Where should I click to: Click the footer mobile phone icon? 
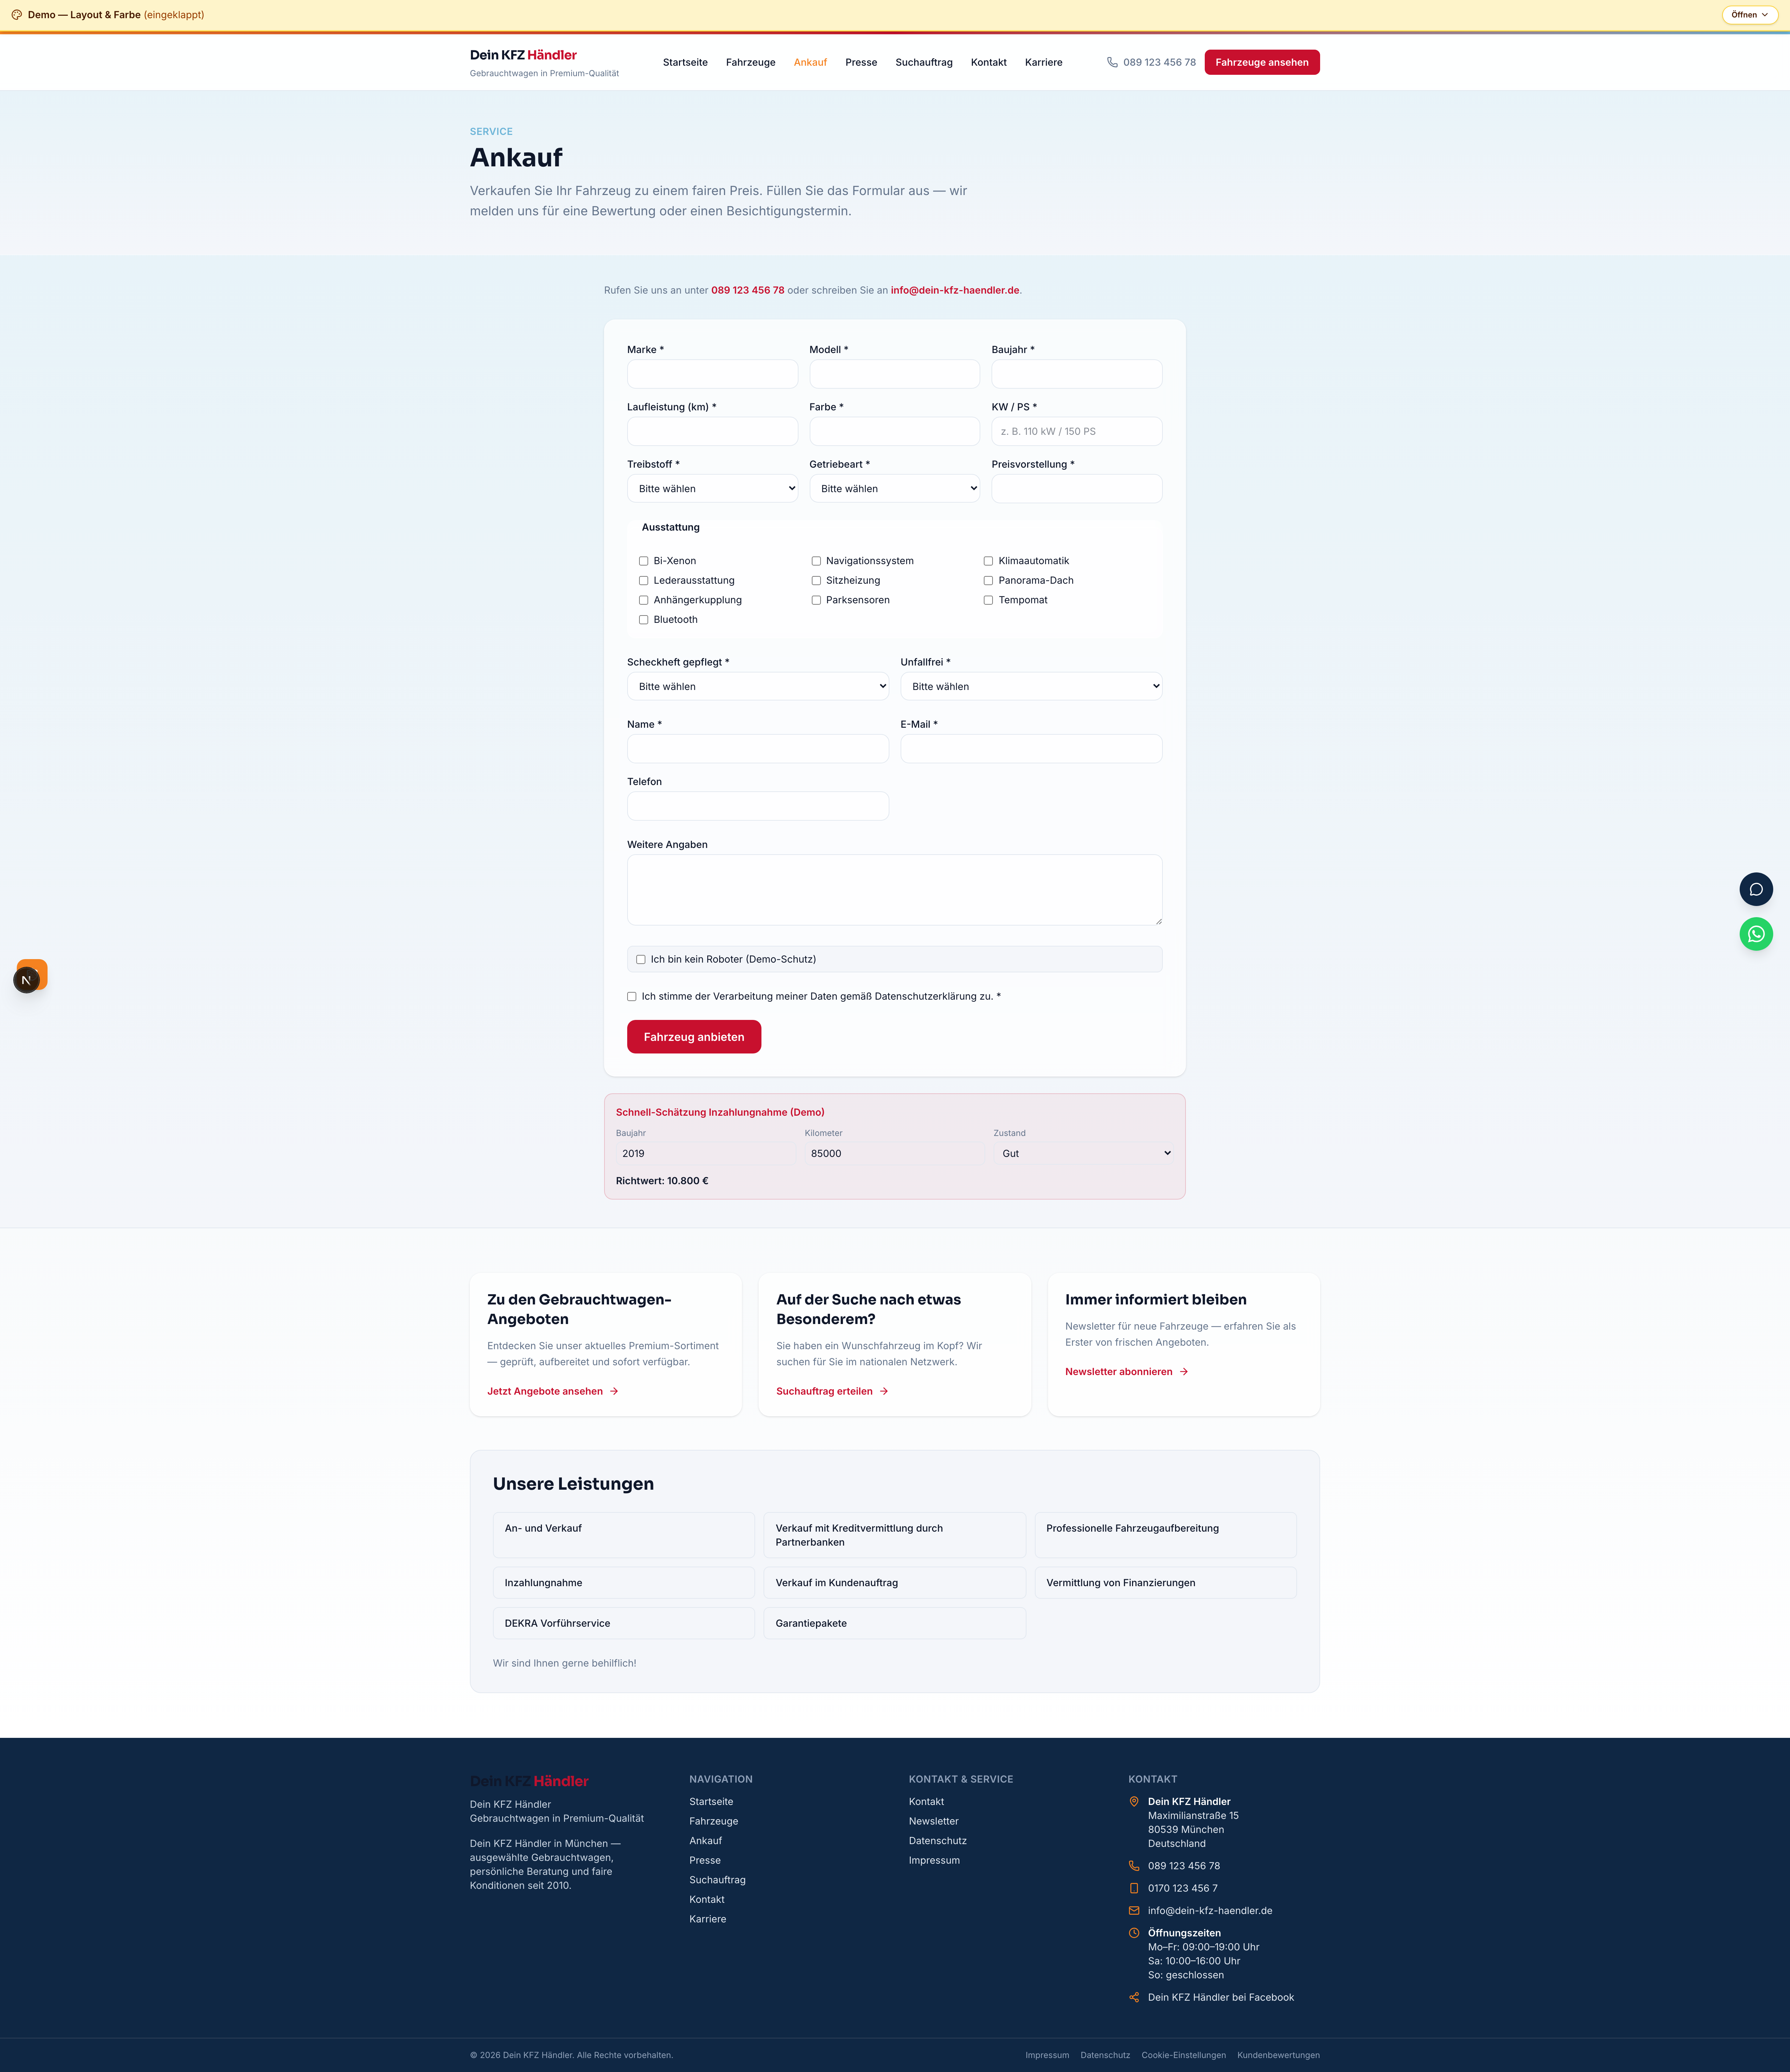[x=1134, y=1888]
